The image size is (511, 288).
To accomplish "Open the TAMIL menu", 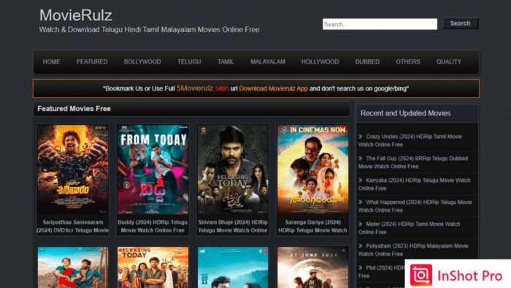I will (226, 61).
